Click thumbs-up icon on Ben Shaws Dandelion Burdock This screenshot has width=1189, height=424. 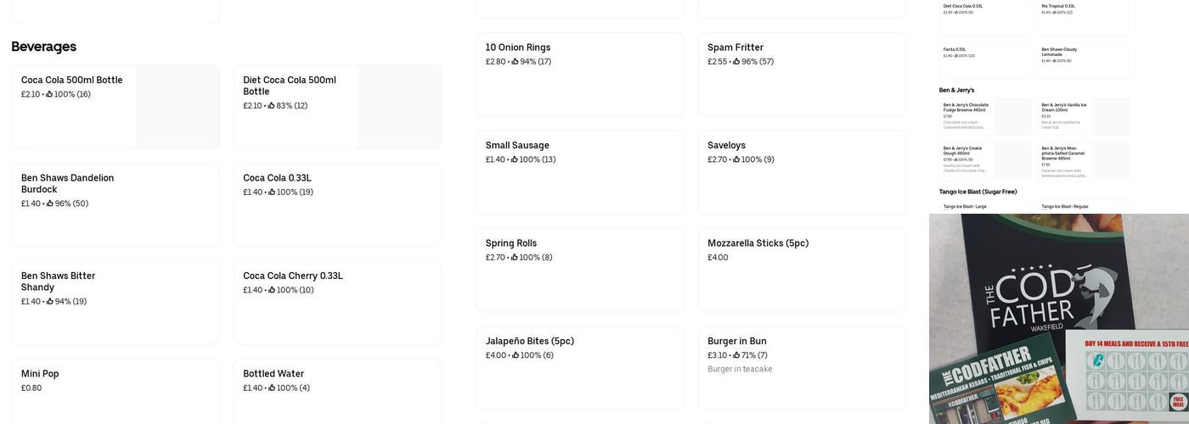click(x=50, y=204)
